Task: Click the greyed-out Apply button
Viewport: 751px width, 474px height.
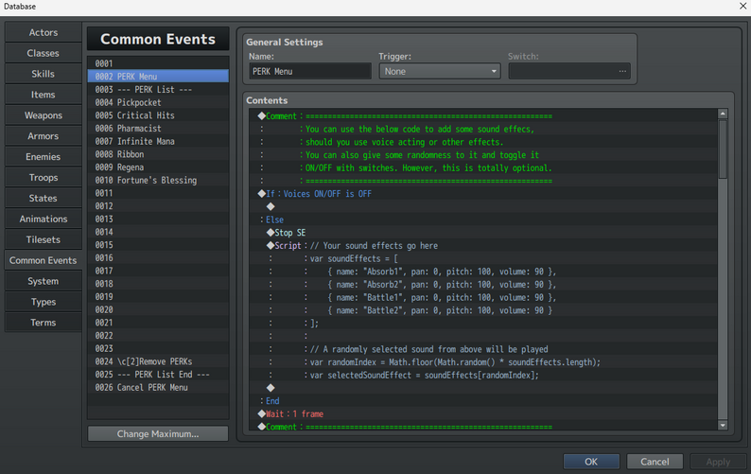Action: (x=718, y=462)
